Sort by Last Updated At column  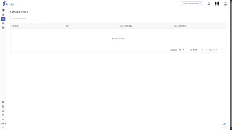[180, 26]
